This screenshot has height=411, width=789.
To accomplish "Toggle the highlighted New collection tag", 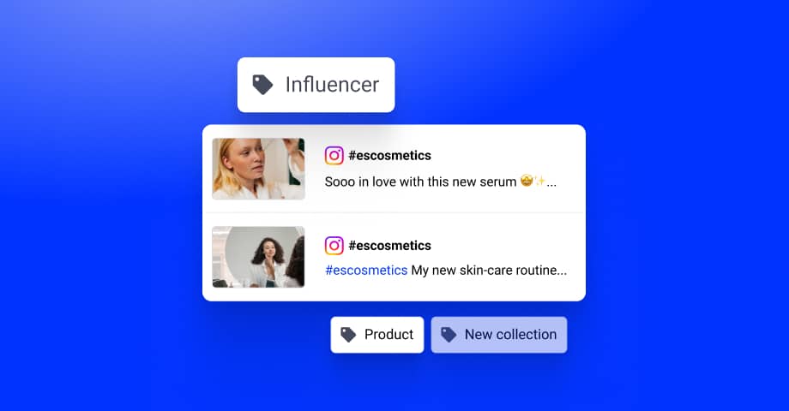I will coord(499,335).
